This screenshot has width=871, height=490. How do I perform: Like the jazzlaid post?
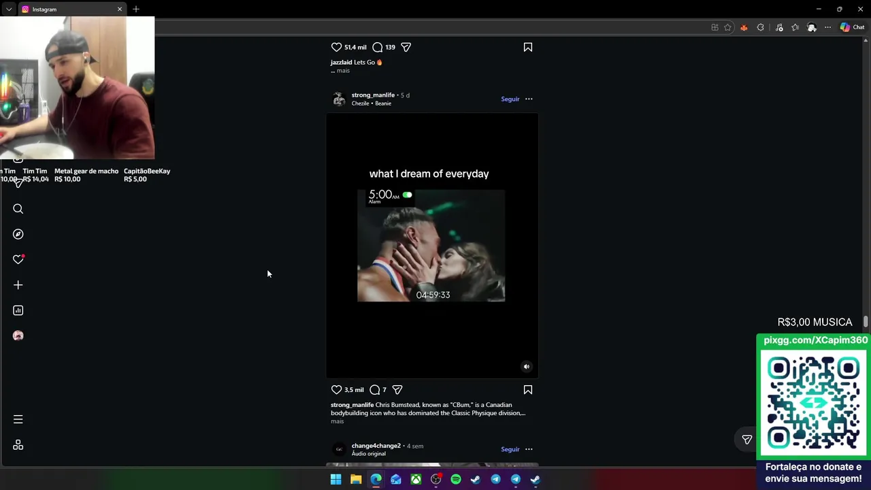point(336,47)
